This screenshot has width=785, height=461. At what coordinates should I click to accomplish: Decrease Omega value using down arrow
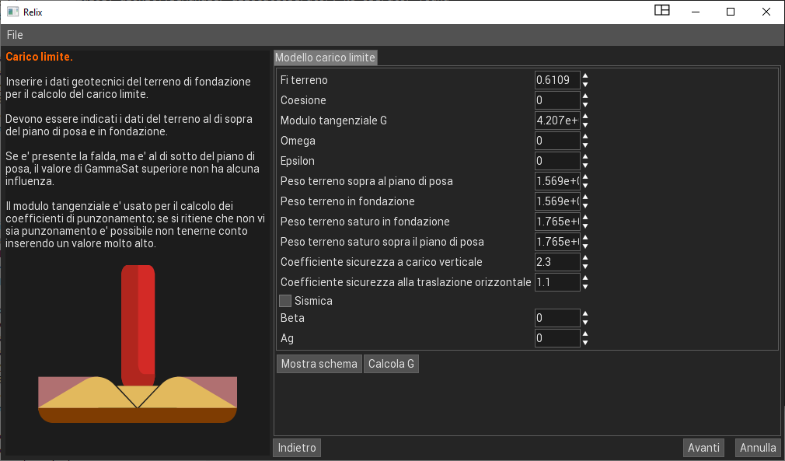585,145
